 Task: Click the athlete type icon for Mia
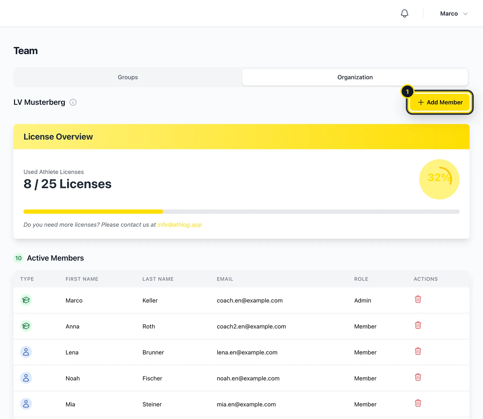(x=26, y=404)
